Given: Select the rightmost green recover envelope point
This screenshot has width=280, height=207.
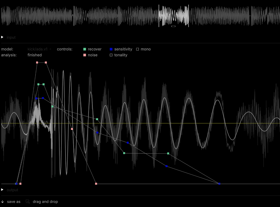Looking at the screenshot, I should [x=168, y=153].
